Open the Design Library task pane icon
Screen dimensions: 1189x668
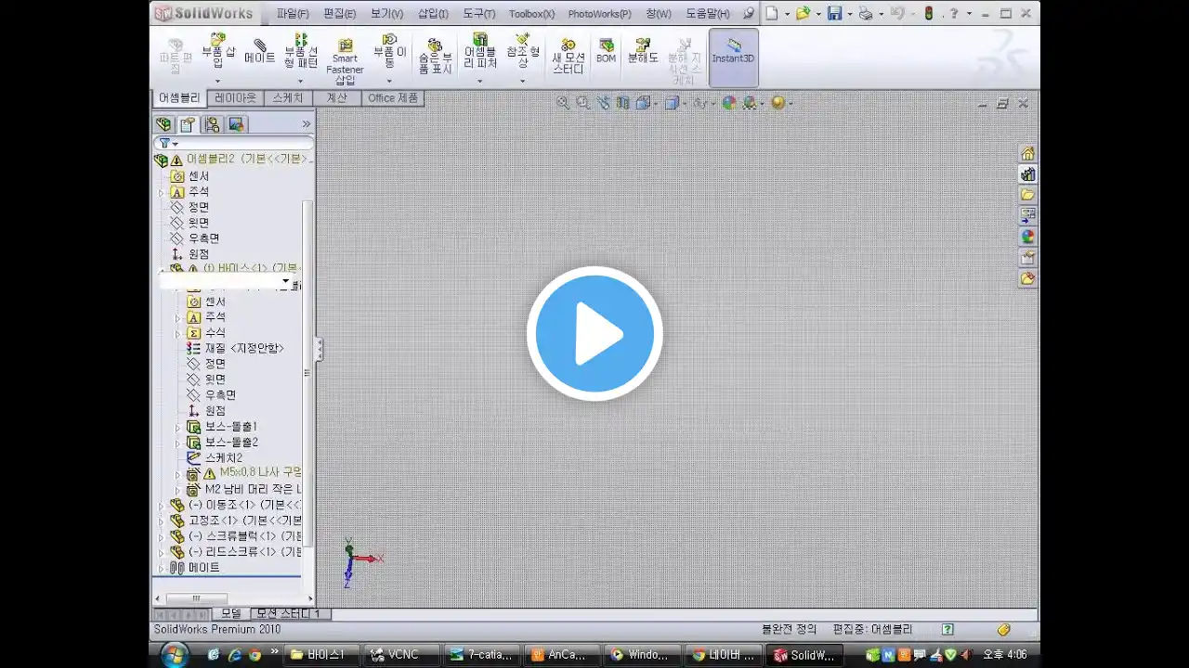[x=1027, y=174]
